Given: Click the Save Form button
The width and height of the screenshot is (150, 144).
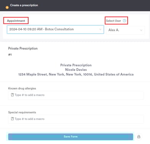Looking at the screenshot, I should (71, 137).
